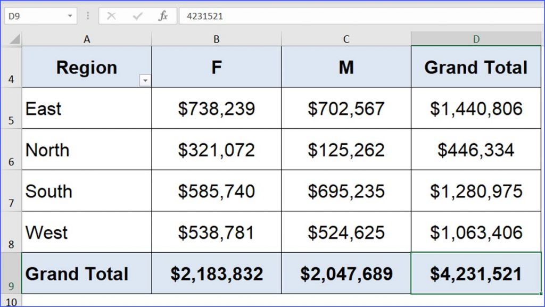Click the Insert Function (fx) icon
The image size is (545, 307).
(x=163, y=15)
